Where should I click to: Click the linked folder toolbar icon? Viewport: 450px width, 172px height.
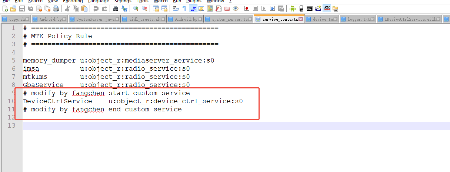(x=335, y=8)
